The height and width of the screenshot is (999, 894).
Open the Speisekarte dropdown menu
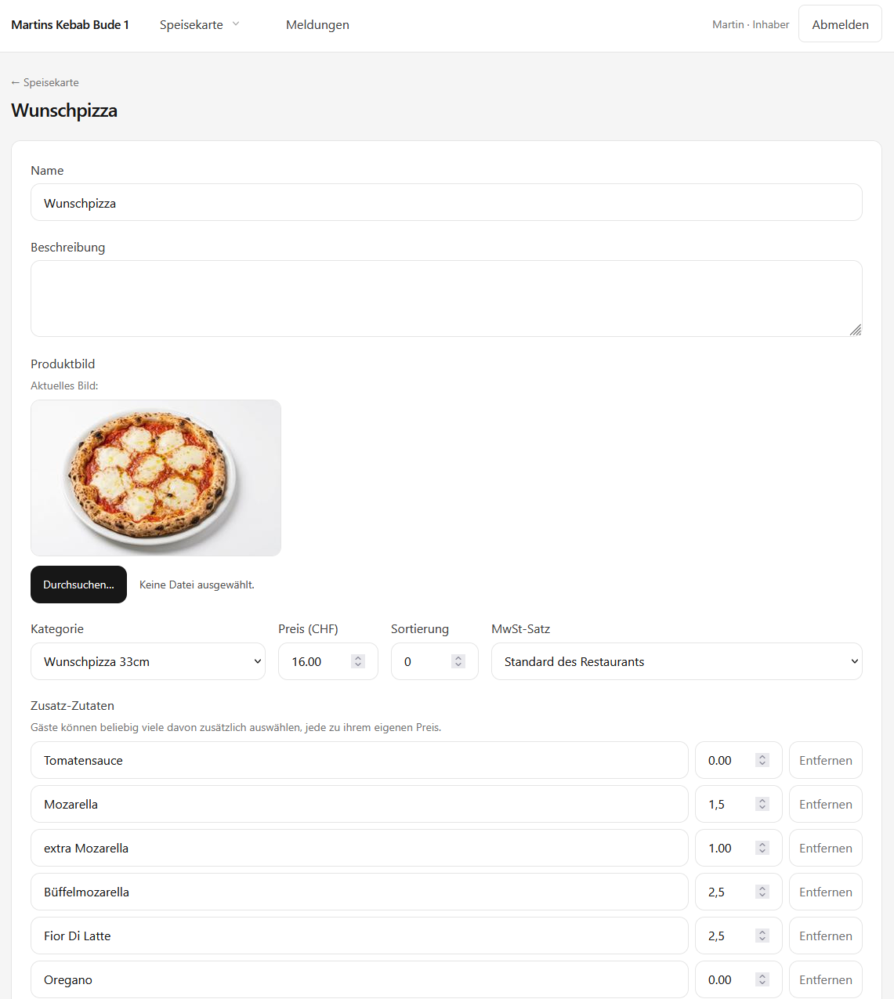click(x=200, y=24)
